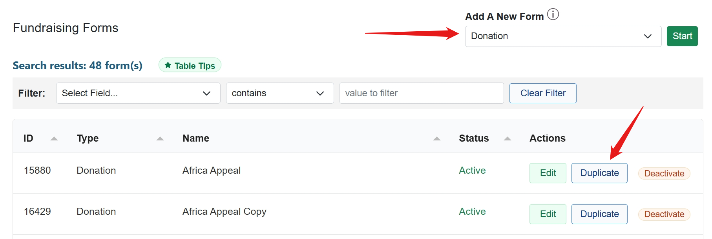Screen dimensions: 712x239
Task: Click the green Start button
Action: (x=682, y=36)
